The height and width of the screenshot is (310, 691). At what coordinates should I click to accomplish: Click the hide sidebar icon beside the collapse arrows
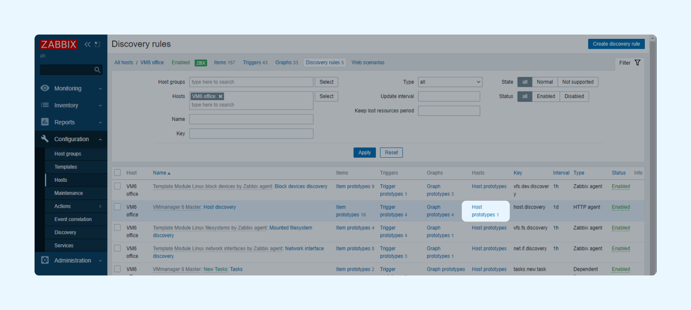tap(98, 44)
